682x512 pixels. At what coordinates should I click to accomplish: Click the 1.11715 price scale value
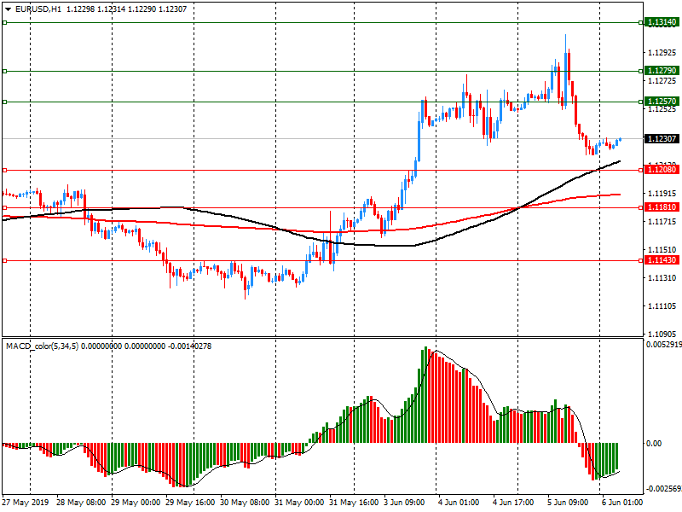point(662,222)
